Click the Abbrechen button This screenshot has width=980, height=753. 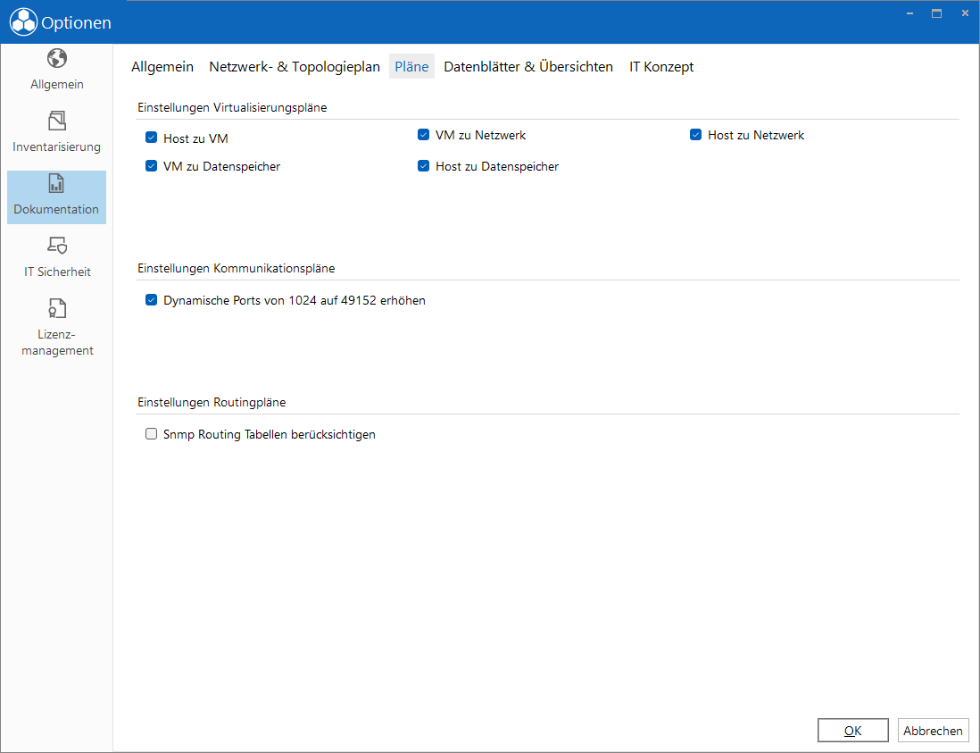pos(933,730)
